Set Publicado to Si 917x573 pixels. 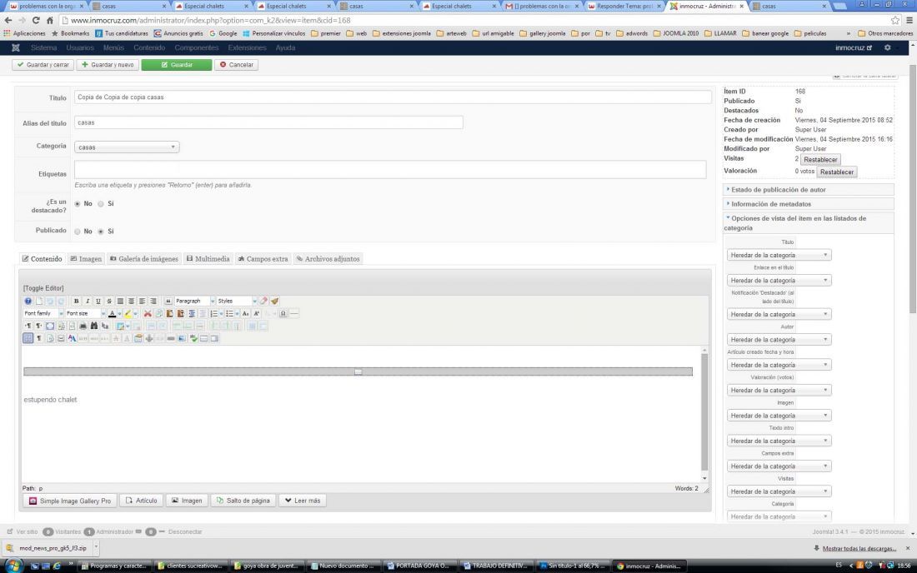(x=101, y=232)
